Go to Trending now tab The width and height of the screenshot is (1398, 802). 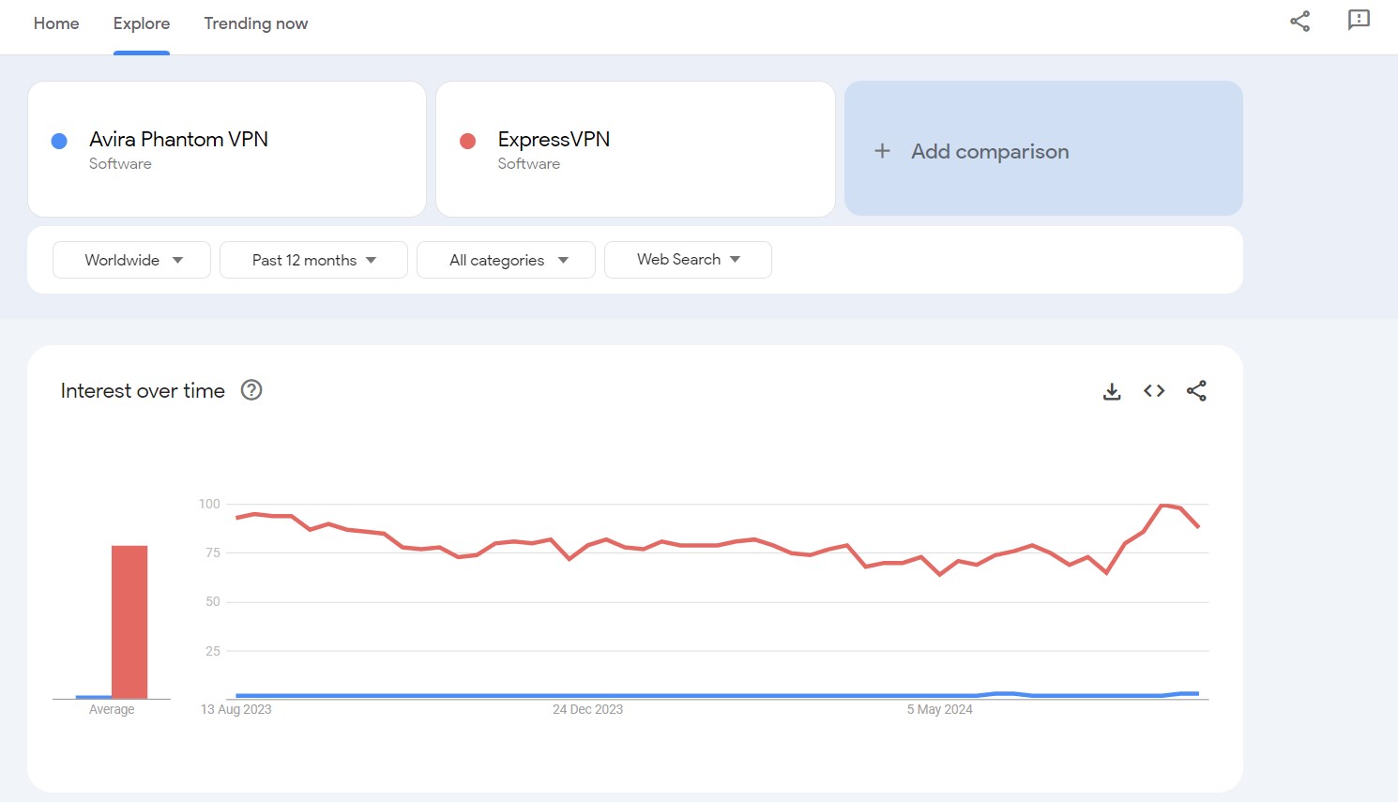pyautogui.click(x=256, y=23)
